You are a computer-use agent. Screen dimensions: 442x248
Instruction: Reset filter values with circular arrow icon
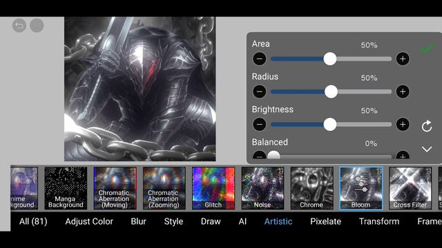[427, 125]
